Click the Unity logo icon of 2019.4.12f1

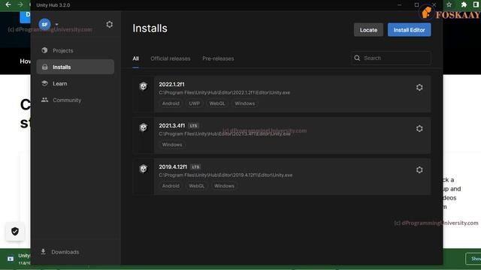click(x=144, y=169)
